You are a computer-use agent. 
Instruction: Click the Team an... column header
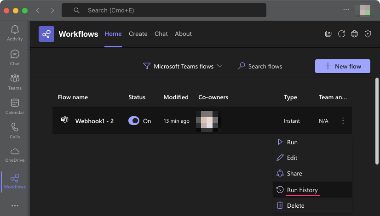[x=333, y=97]
